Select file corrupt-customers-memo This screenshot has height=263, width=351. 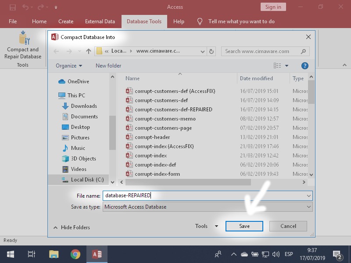[x=161, y=119]
